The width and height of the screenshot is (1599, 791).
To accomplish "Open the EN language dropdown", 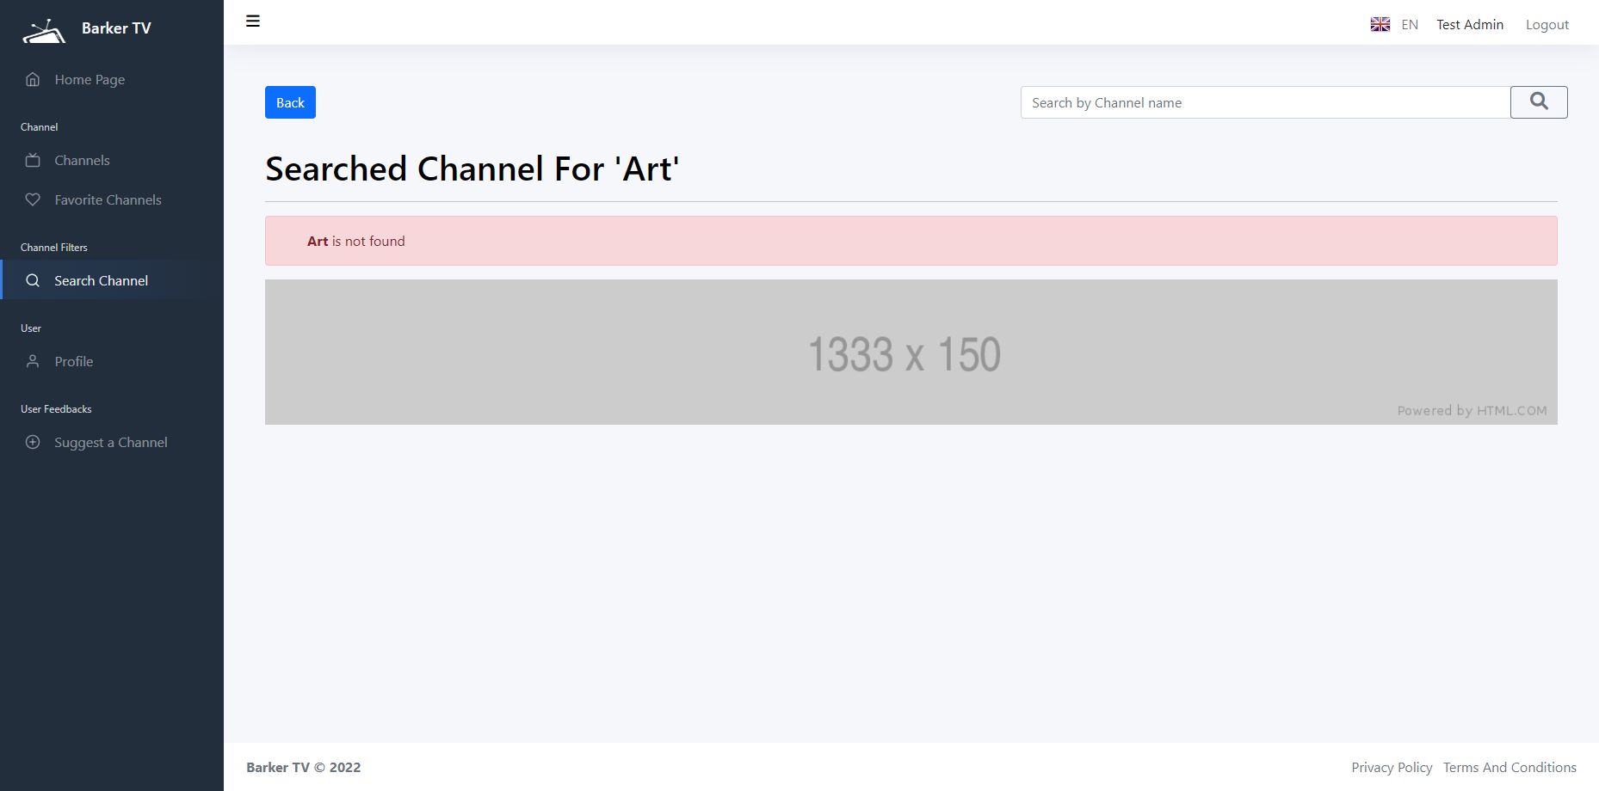I will 1410,25.
